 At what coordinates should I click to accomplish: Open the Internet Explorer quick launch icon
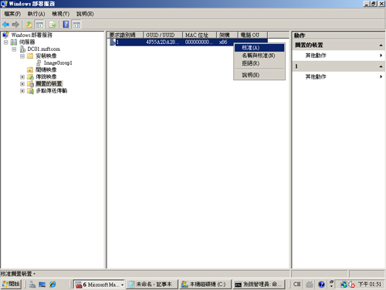click(x=52, y=284)
